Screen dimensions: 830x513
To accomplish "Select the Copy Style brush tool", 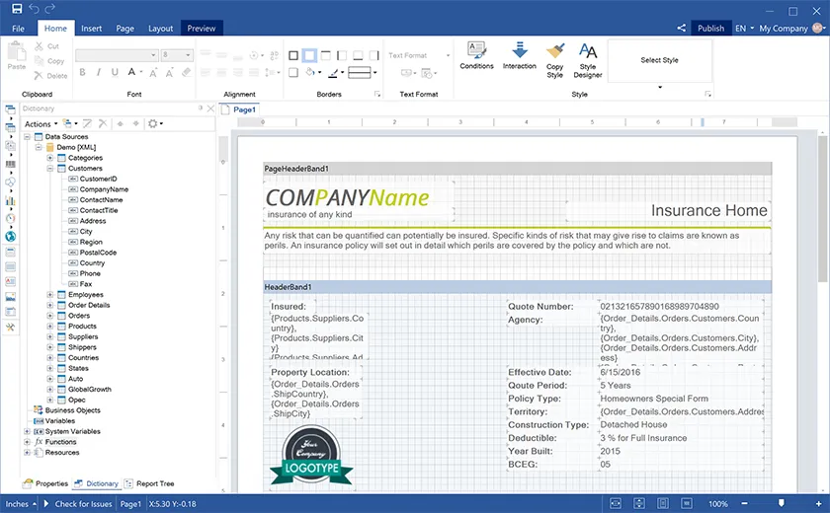I will coord(555,57).
